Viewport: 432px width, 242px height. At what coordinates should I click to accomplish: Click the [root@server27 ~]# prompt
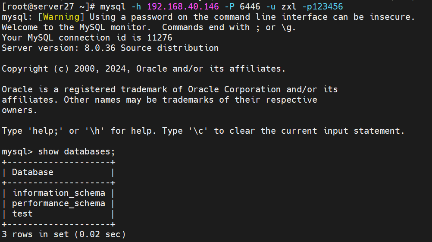pos(48,6)
